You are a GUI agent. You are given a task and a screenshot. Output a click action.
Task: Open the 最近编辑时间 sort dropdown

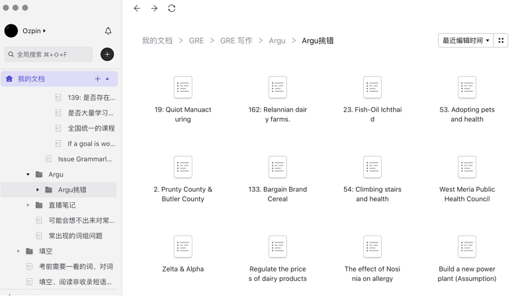(466, 40)
